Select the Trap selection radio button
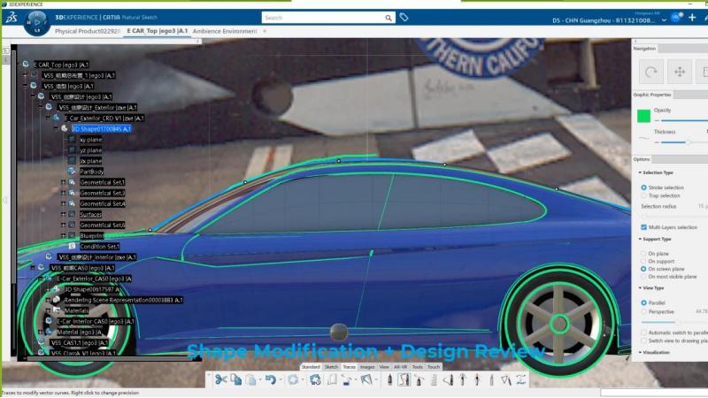Image resolution: width=708 pixels, height=398 pixels. pyautogui.click(x=643, y=195)
